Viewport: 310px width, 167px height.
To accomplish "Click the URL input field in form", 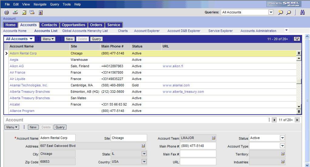I will coord(198,162).
